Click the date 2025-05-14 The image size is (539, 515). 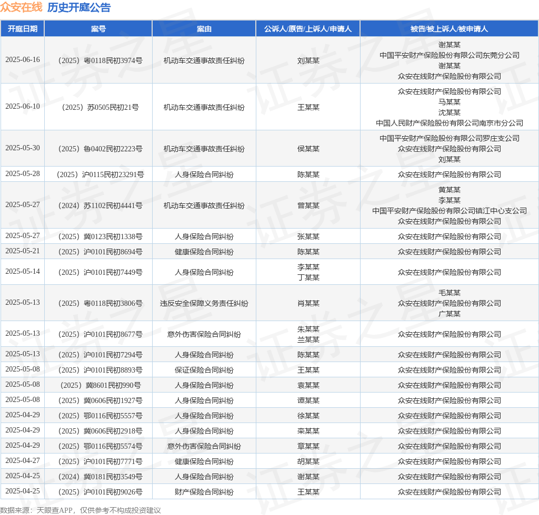[23, 271]
